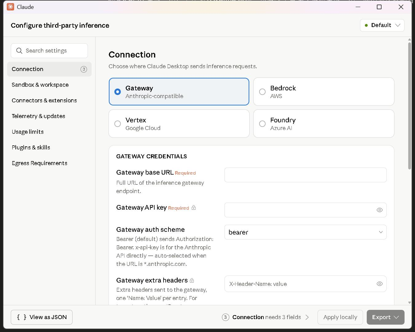Go to Connectors & extensions section
Image resolution: width=415 pixels, height=332 pixels.
[49, 101]
